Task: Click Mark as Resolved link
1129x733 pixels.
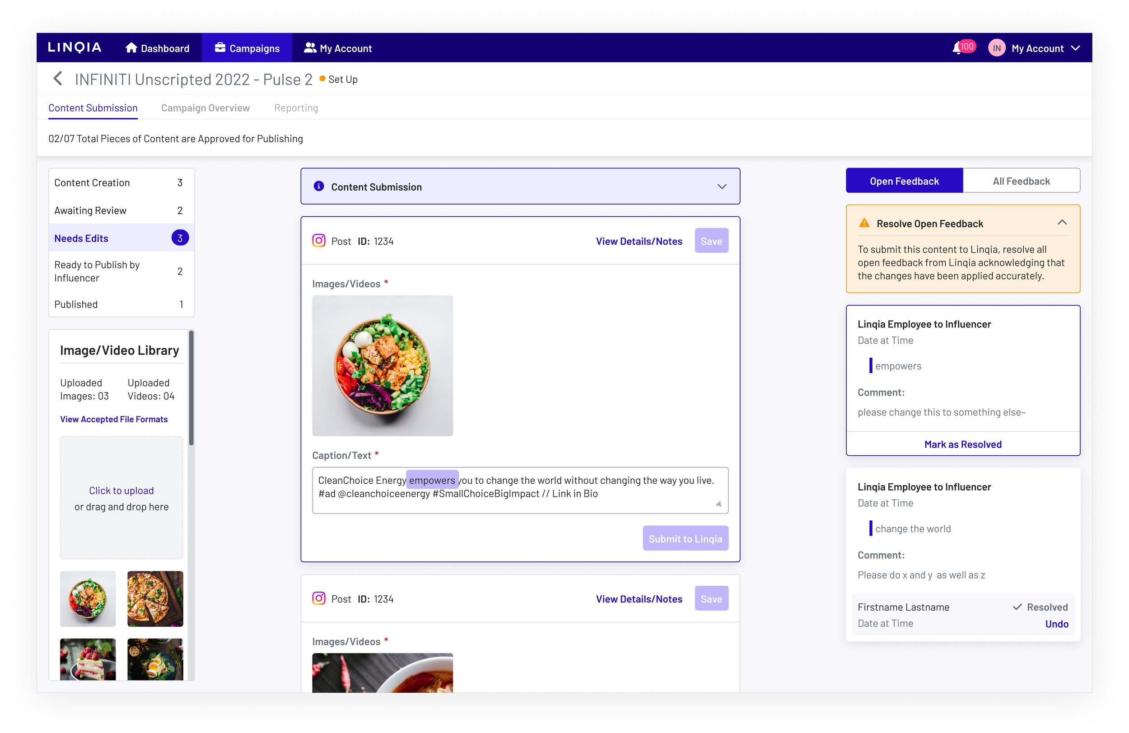Action: point(962,444)
